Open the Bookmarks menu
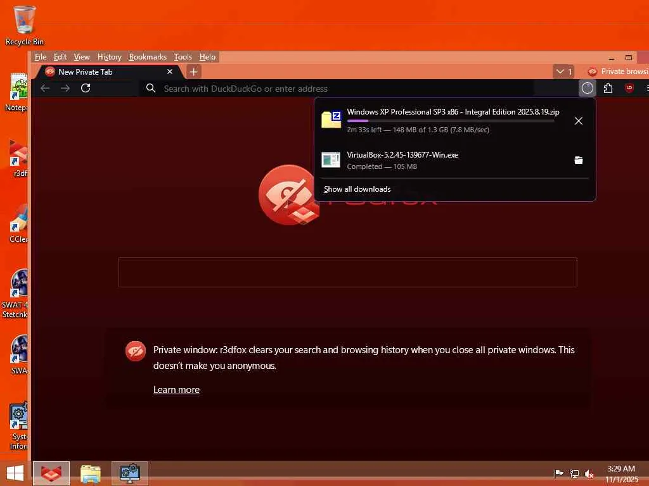 (148, 56)
